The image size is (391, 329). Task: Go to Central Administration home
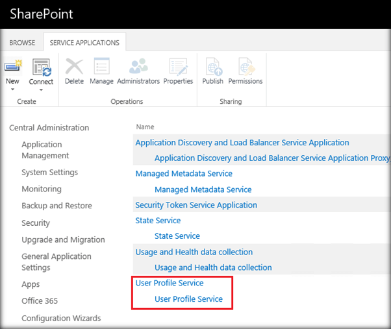[x=49, y=128]
